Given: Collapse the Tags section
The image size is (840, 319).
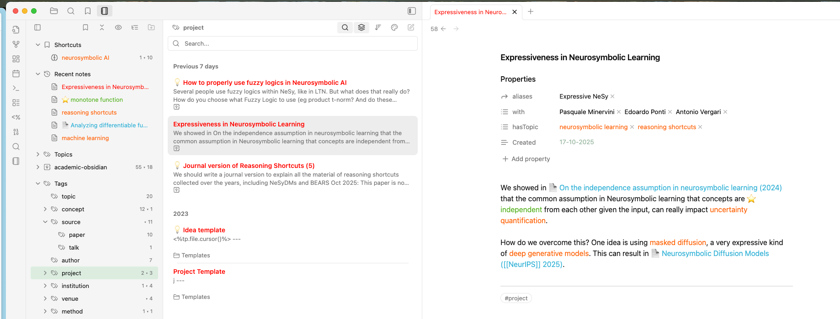Looking at the screenshot, I should [38, 183].
